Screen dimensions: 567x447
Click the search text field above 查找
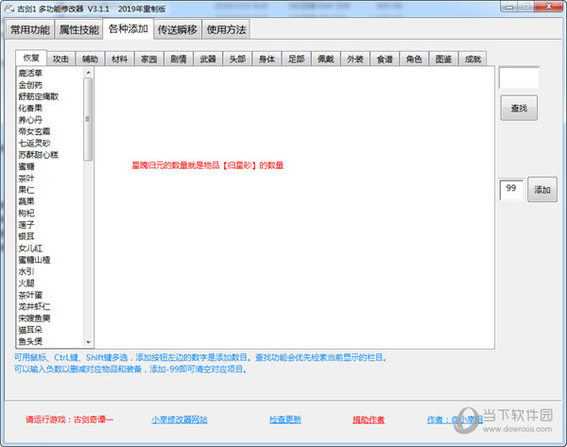coord(518,78)
